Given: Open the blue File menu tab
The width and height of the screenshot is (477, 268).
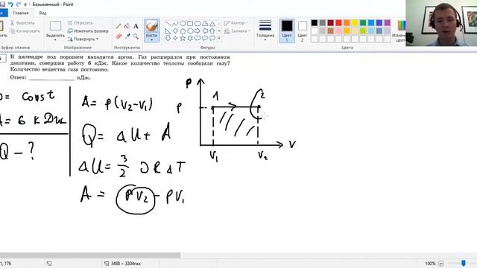Looking at the screenshot, I should point(3,13).
